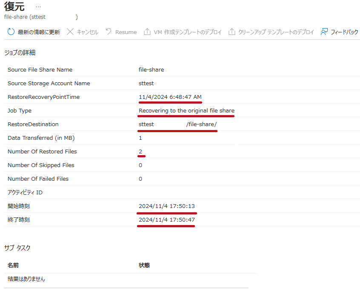
Task: Select Recovering to the original file share
Action: 186,110
